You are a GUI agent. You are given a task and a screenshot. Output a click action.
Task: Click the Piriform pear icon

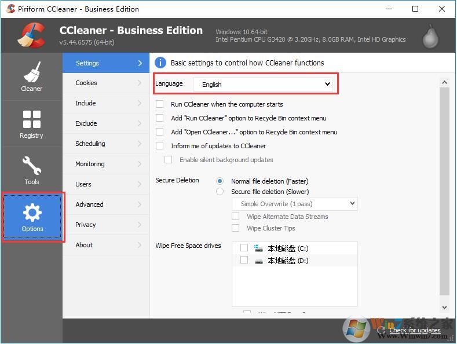(x=429, y=35)
